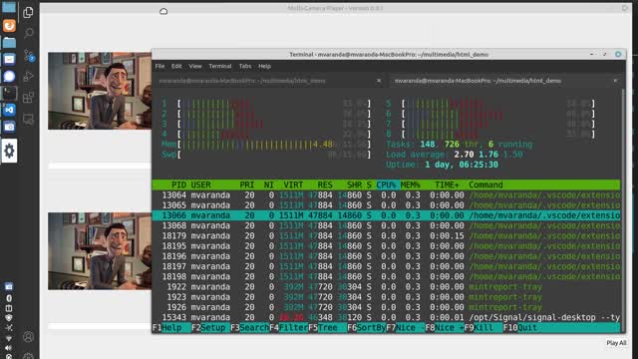Click F10 Quit in htop footer
This screenshot has height=359, width=638.
(x=522, y=328)
